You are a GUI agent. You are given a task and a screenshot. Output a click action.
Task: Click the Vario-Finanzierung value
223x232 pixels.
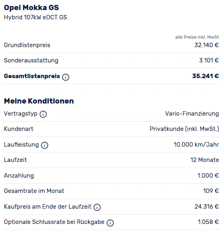coord(192,114)
